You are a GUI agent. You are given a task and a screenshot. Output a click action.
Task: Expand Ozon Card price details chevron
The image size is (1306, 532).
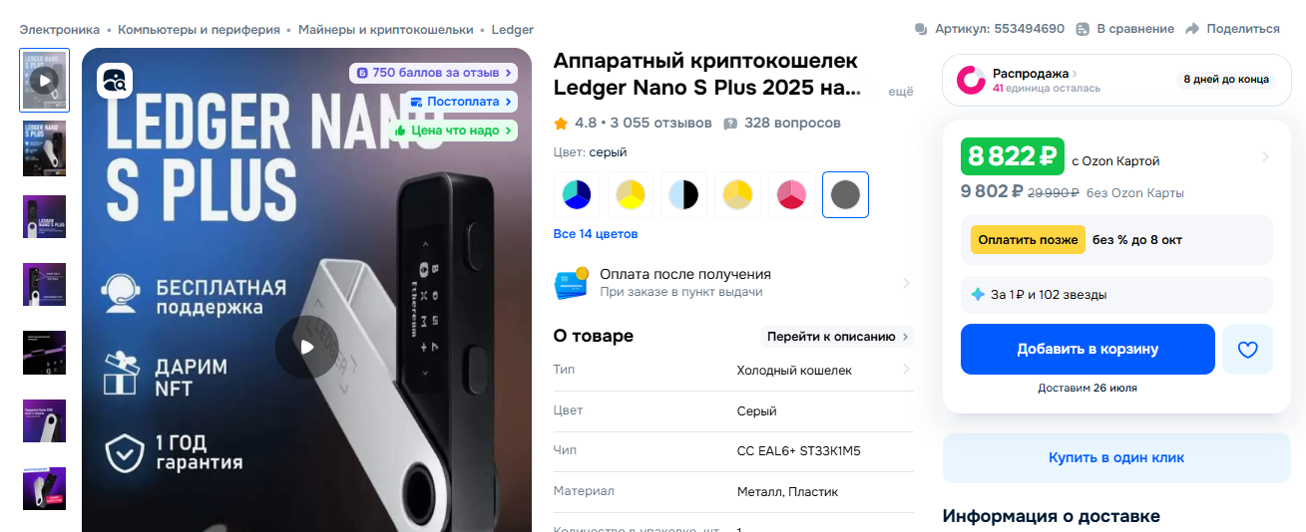[x=1265, y=156]
